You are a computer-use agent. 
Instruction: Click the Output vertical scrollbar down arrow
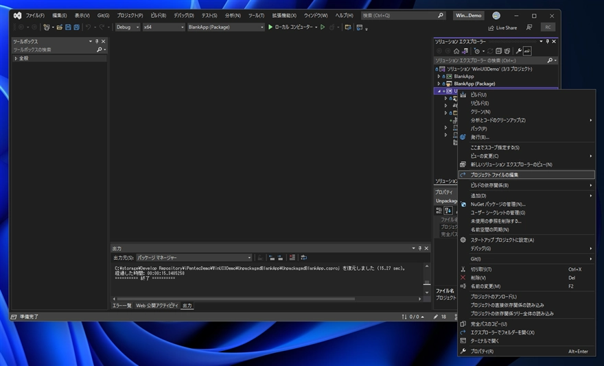point(427,293)
